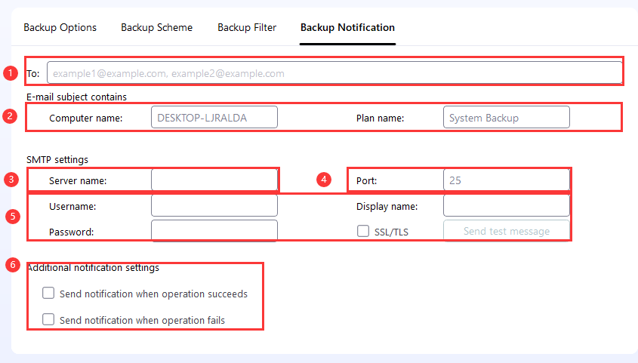Click the Username input box
This screenshot has width=638, height=363.
coord(214,206)
